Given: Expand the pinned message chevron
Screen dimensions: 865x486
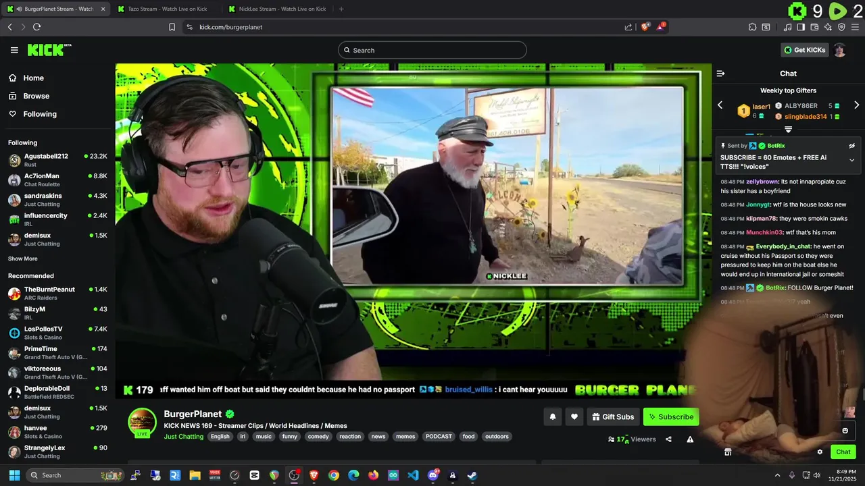Looking at the screenshot, I should [x=851, y=160].
